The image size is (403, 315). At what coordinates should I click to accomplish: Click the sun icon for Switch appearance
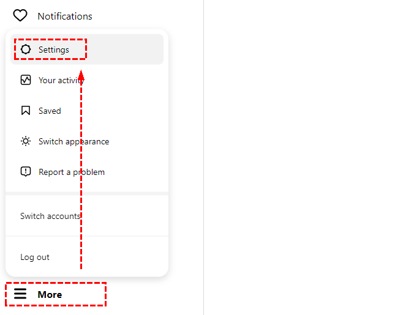click(x=25, y=141)
